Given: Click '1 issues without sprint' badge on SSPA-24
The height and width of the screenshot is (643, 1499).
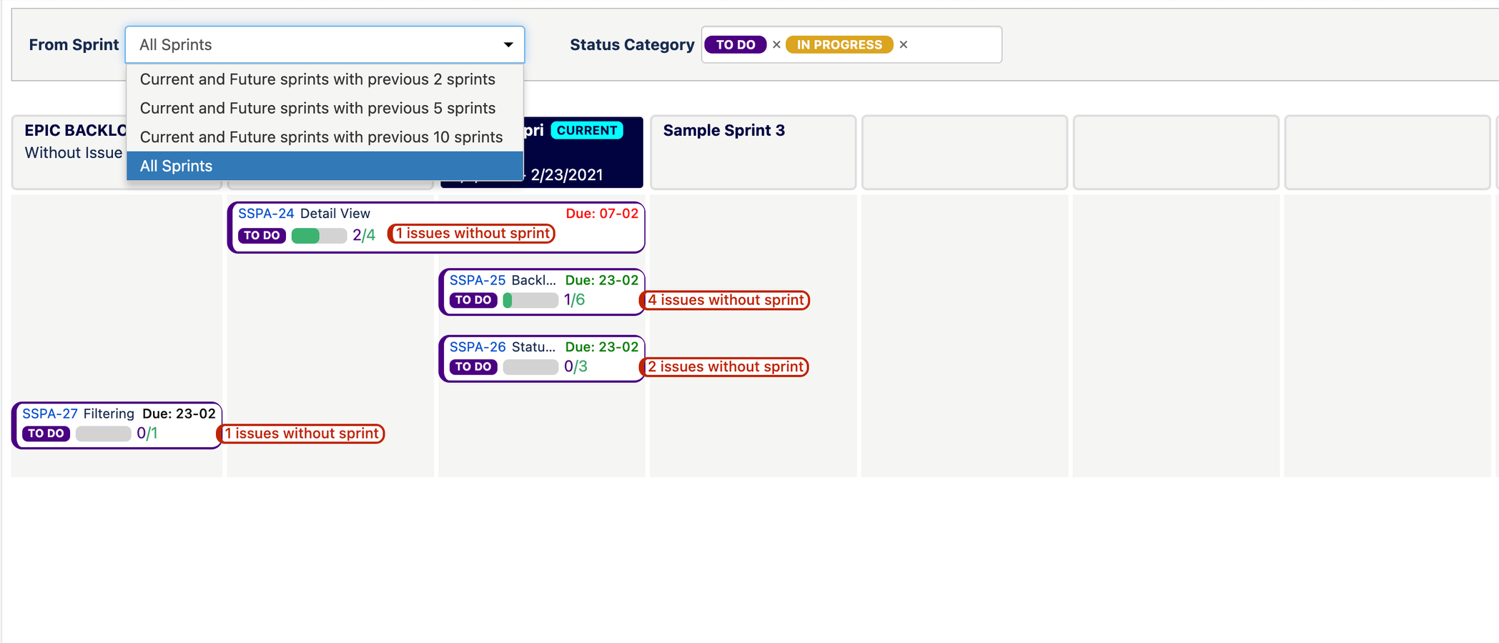Looking at the screenshot, I should (x=472, y=234).
